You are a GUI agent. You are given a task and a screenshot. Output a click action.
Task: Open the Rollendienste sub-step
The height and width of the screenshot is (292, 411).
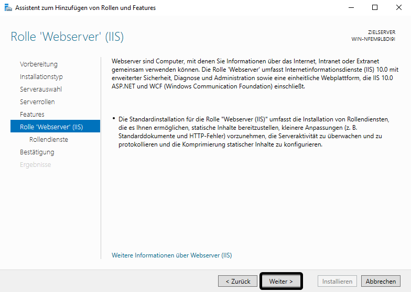48,139
